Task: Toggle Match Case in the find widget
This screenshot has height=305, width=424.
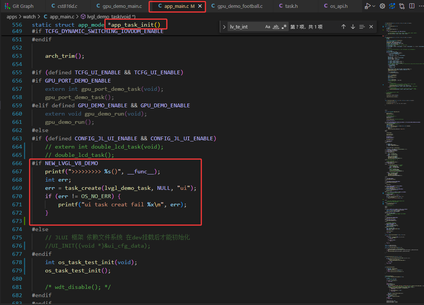Action: [x=267, y=27]
